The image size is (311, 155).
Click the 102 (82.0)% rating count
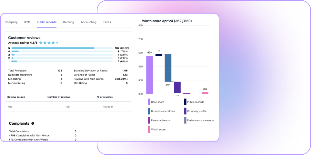click(x=122, y=48)
